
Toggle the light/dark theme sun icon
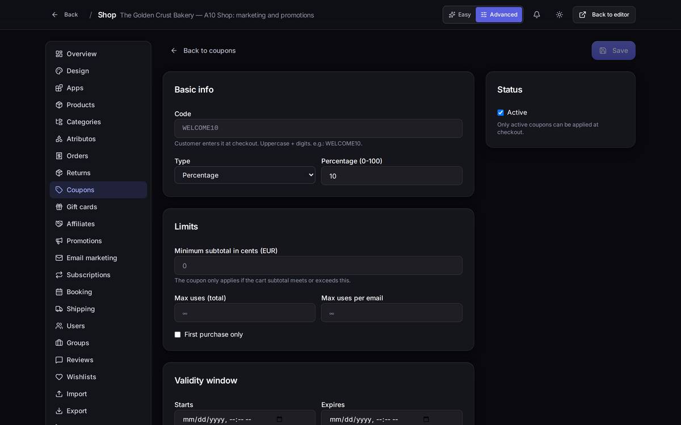(559, 15)
